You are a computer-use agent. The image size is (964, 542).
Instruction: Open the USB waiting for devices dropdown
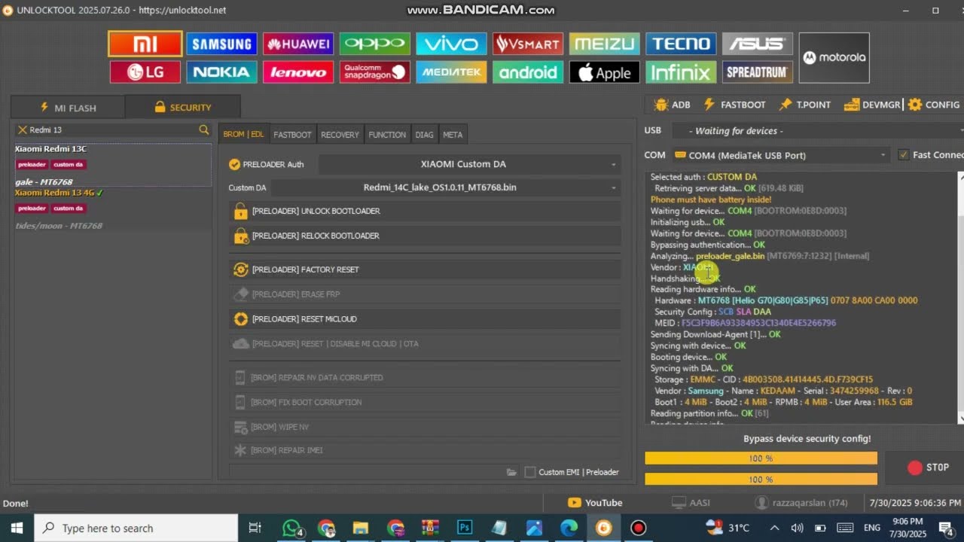pos(817,131)
